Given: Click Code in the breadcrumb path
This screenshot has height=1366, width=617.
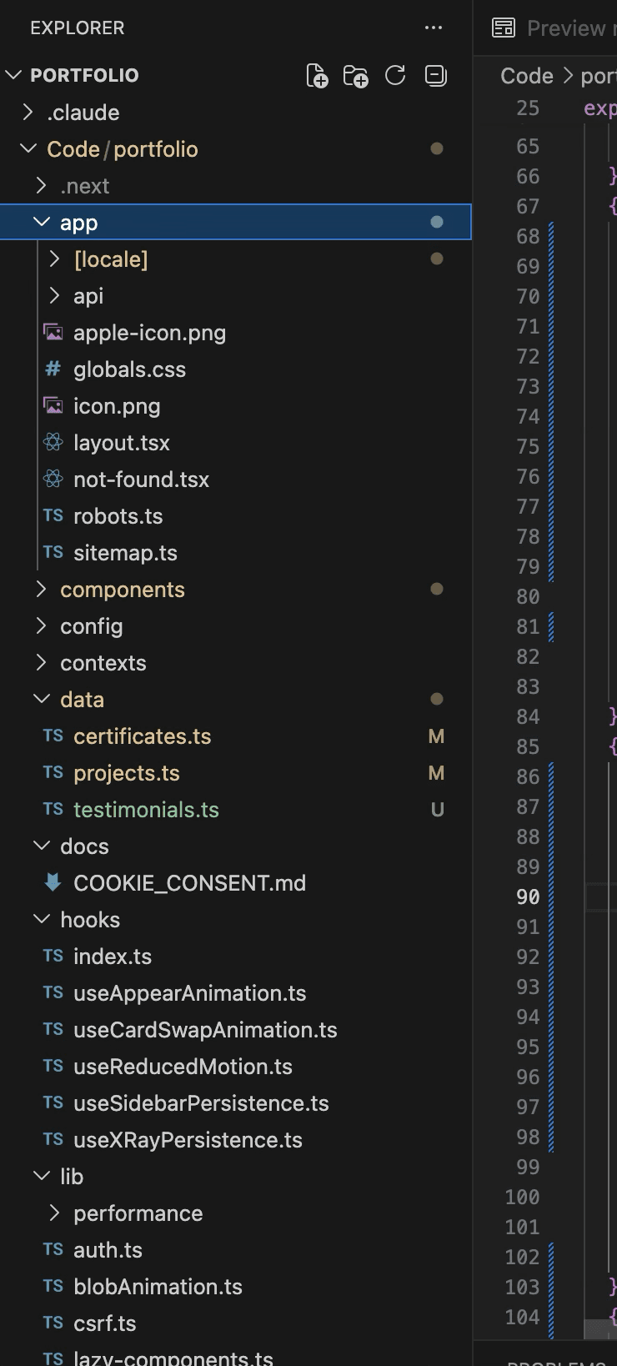Looking at the screenshot, I should [525, 75].
